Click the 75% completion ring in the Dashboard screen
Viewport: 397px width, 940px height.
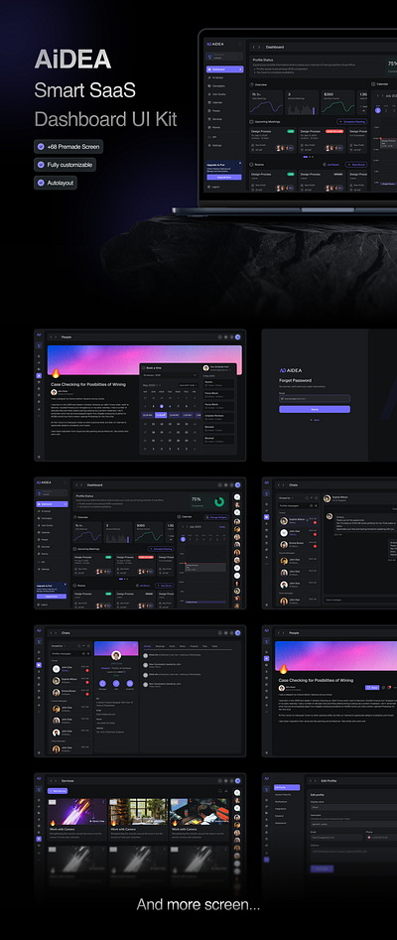point(219,501)
